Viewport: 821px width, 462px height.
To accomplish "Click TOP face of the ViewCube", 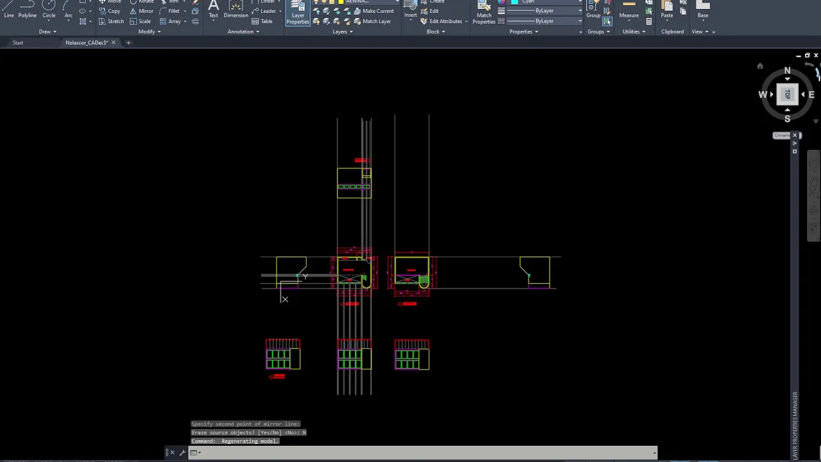I will (x=788, y=94).
